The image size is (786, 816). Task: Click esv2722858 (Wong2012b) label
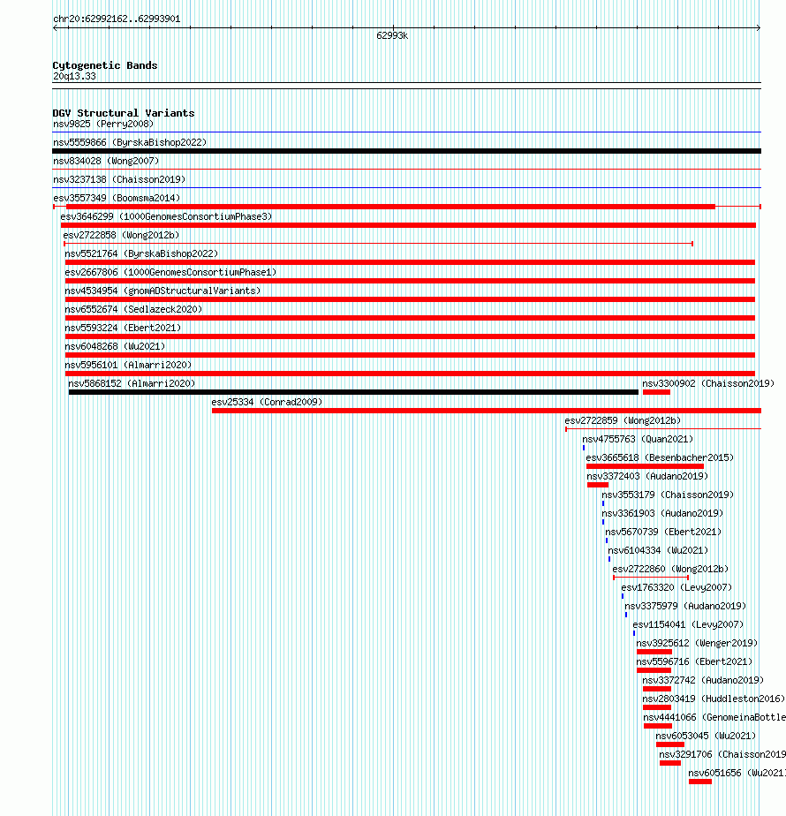click(x=121, y=235)
